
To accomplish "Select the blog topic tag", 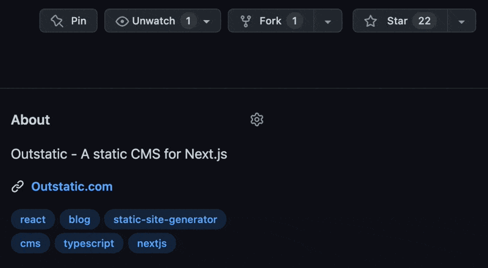I will (79, 219).
